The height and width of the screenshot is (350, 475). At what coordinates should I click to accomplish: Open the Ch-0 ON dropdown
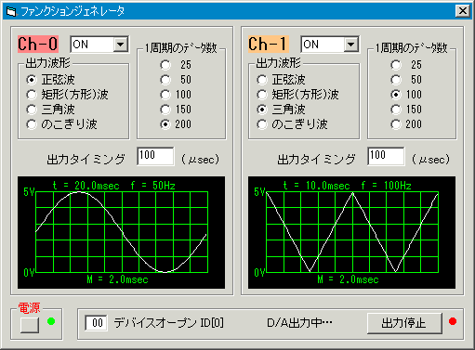click(x=121, y=45)
